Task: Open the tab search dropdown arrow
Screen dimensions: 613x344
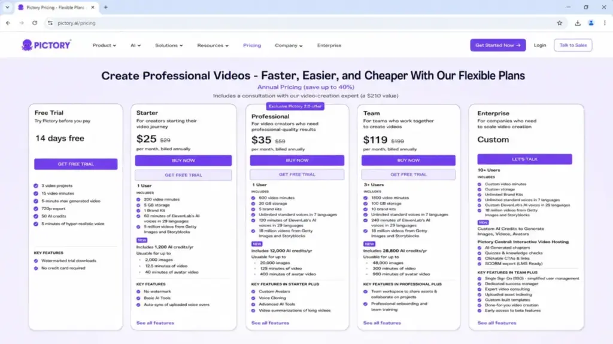Action: pos(7,7)
